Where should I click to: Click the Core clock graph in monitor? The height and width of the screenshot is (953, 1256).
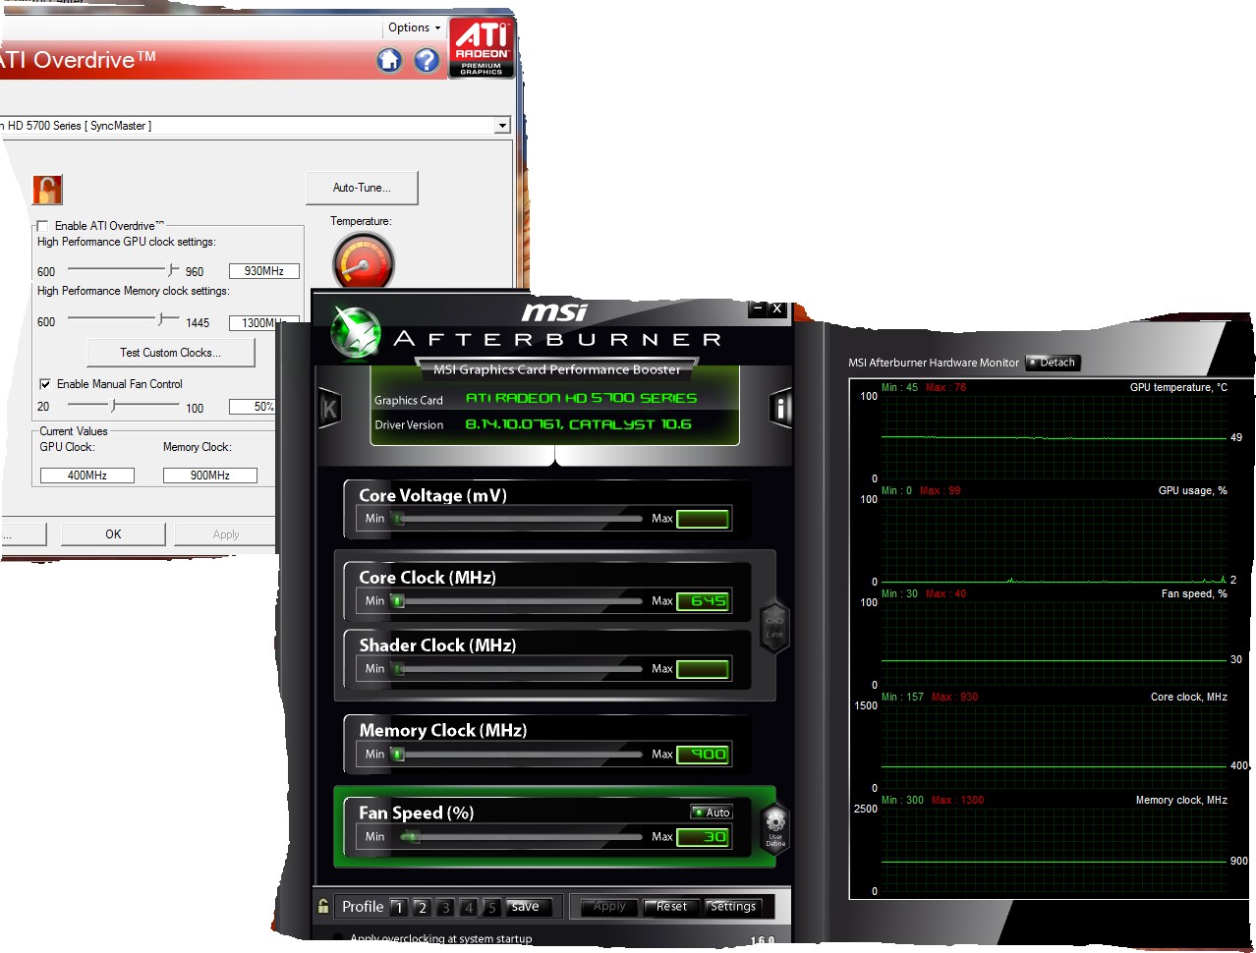point(1054,746)
